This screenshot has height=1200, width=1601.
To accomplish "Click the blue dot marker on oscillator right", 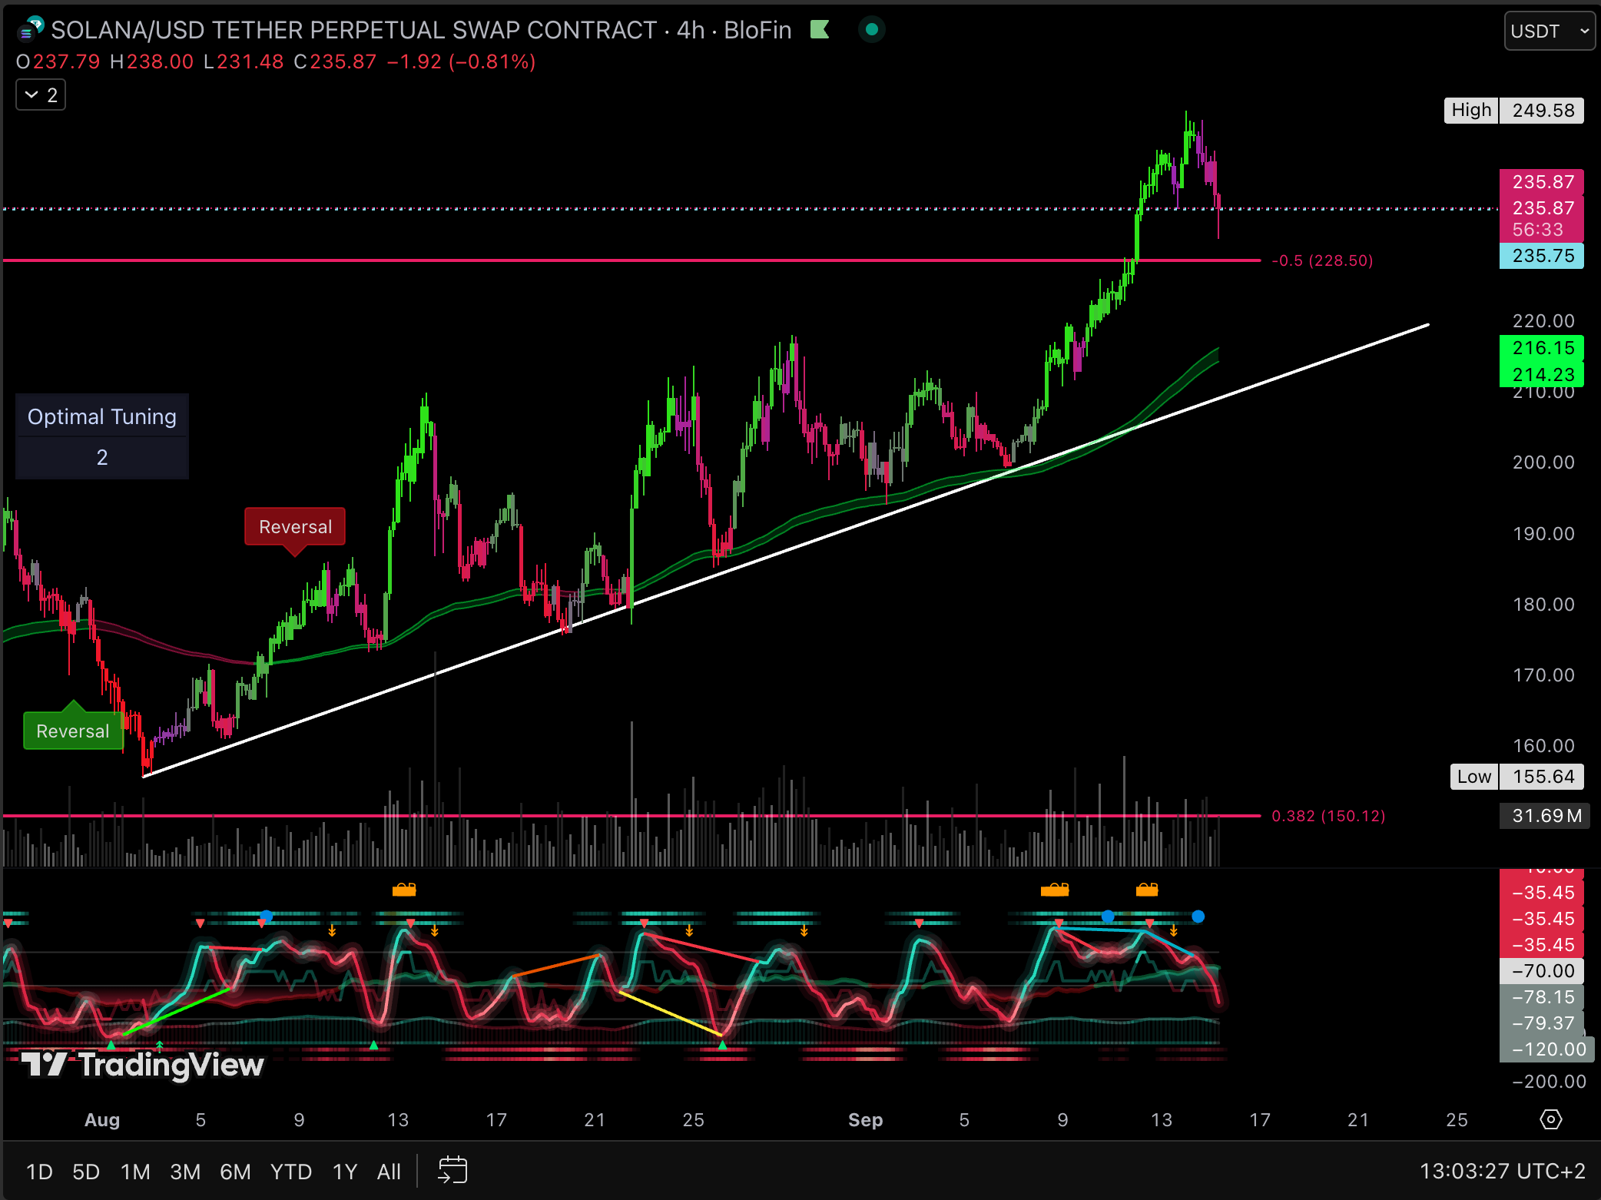I will coord(1198,916).
